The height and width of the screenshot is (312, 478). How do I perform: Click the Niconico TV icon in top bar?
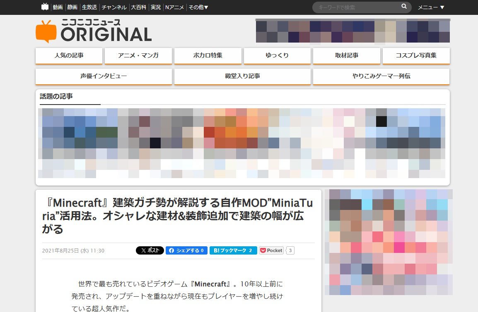[x=45, y=7]
